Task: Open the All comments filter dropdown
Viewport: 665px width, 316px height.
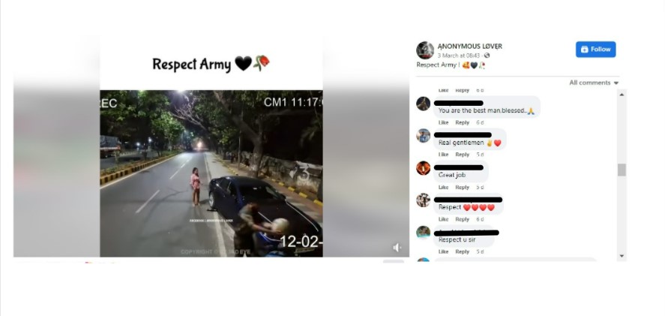Action: tap(594, 83)
